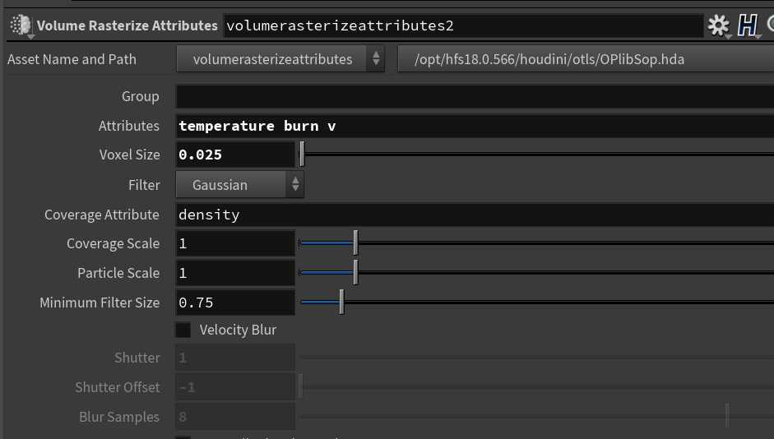
Task: Click the Volume Rasterize Attributes node icon
Action: tap(21, 25)
